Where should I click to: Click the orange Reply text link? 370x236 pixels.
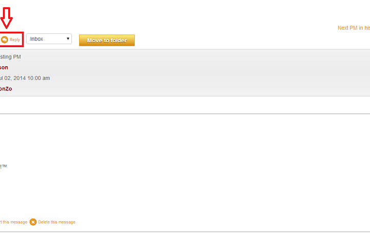[x=14, y=40]
